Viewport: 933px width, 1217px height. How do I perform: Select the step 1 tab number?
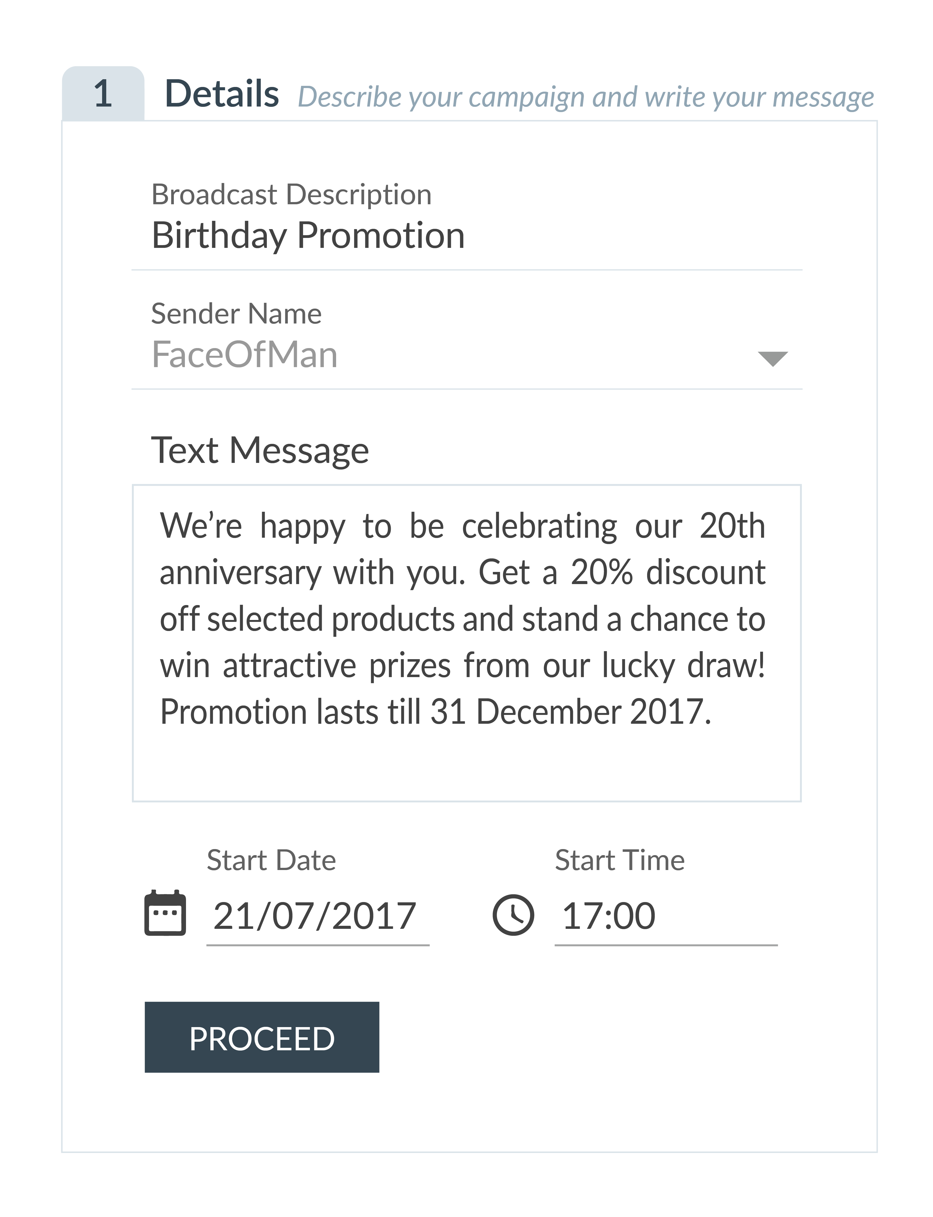pos(103,93)
